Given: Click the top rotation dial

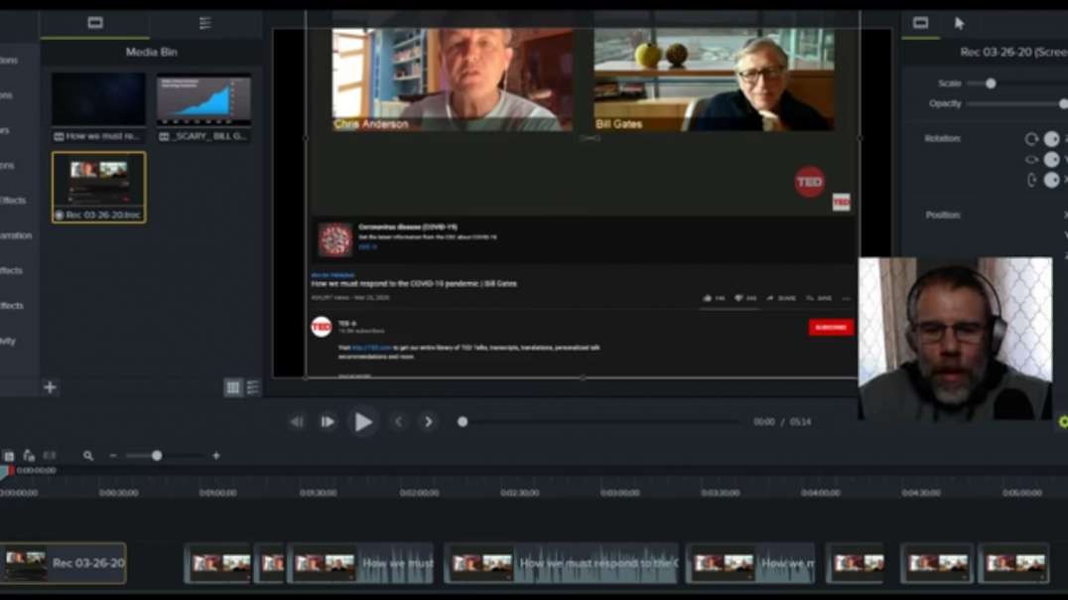Looking at the screenshot, I should [1052, 139].
